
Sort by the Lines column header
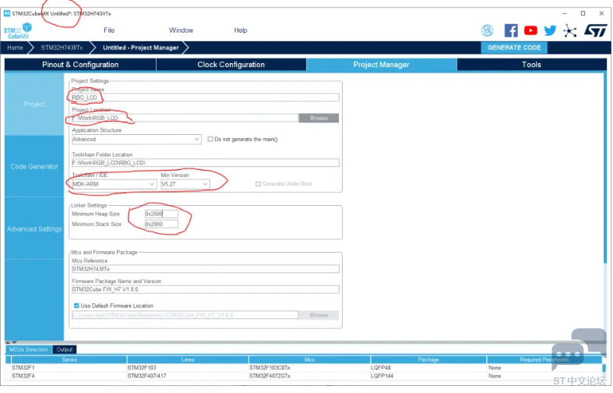click(x=188, y=359)
